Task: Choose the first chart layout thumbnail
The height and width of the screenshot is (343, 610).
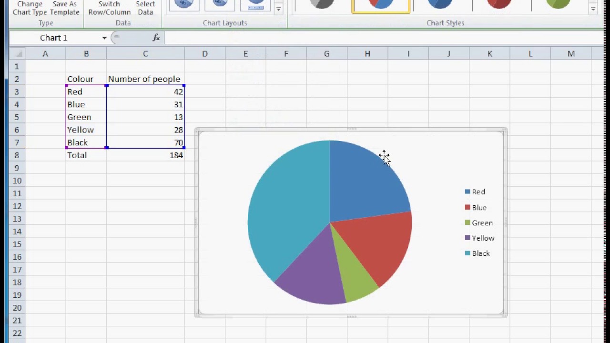Action: (184, 5)
